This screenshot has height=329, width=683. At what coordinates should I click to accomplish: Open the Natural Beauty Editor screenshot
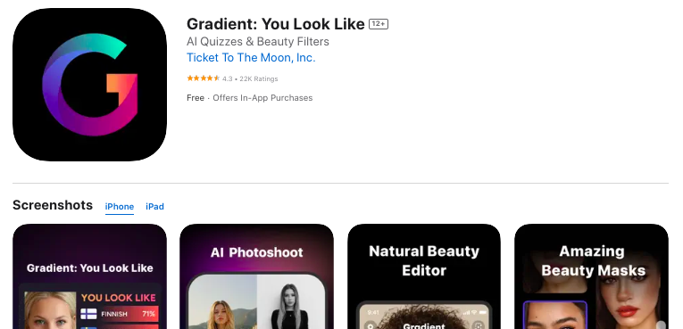click(424, 276)
